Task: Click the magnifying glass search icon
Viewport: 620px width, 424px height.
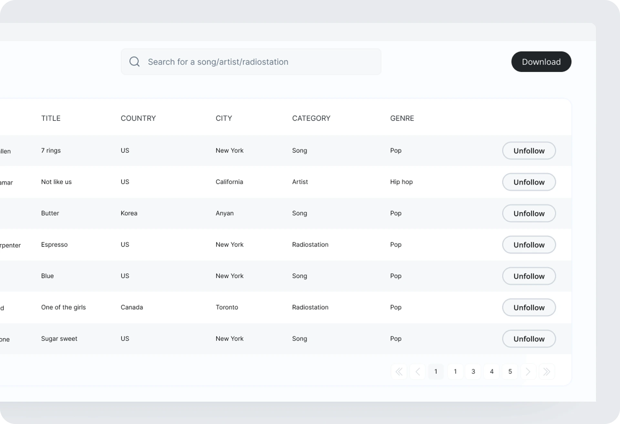Action: 134,62
